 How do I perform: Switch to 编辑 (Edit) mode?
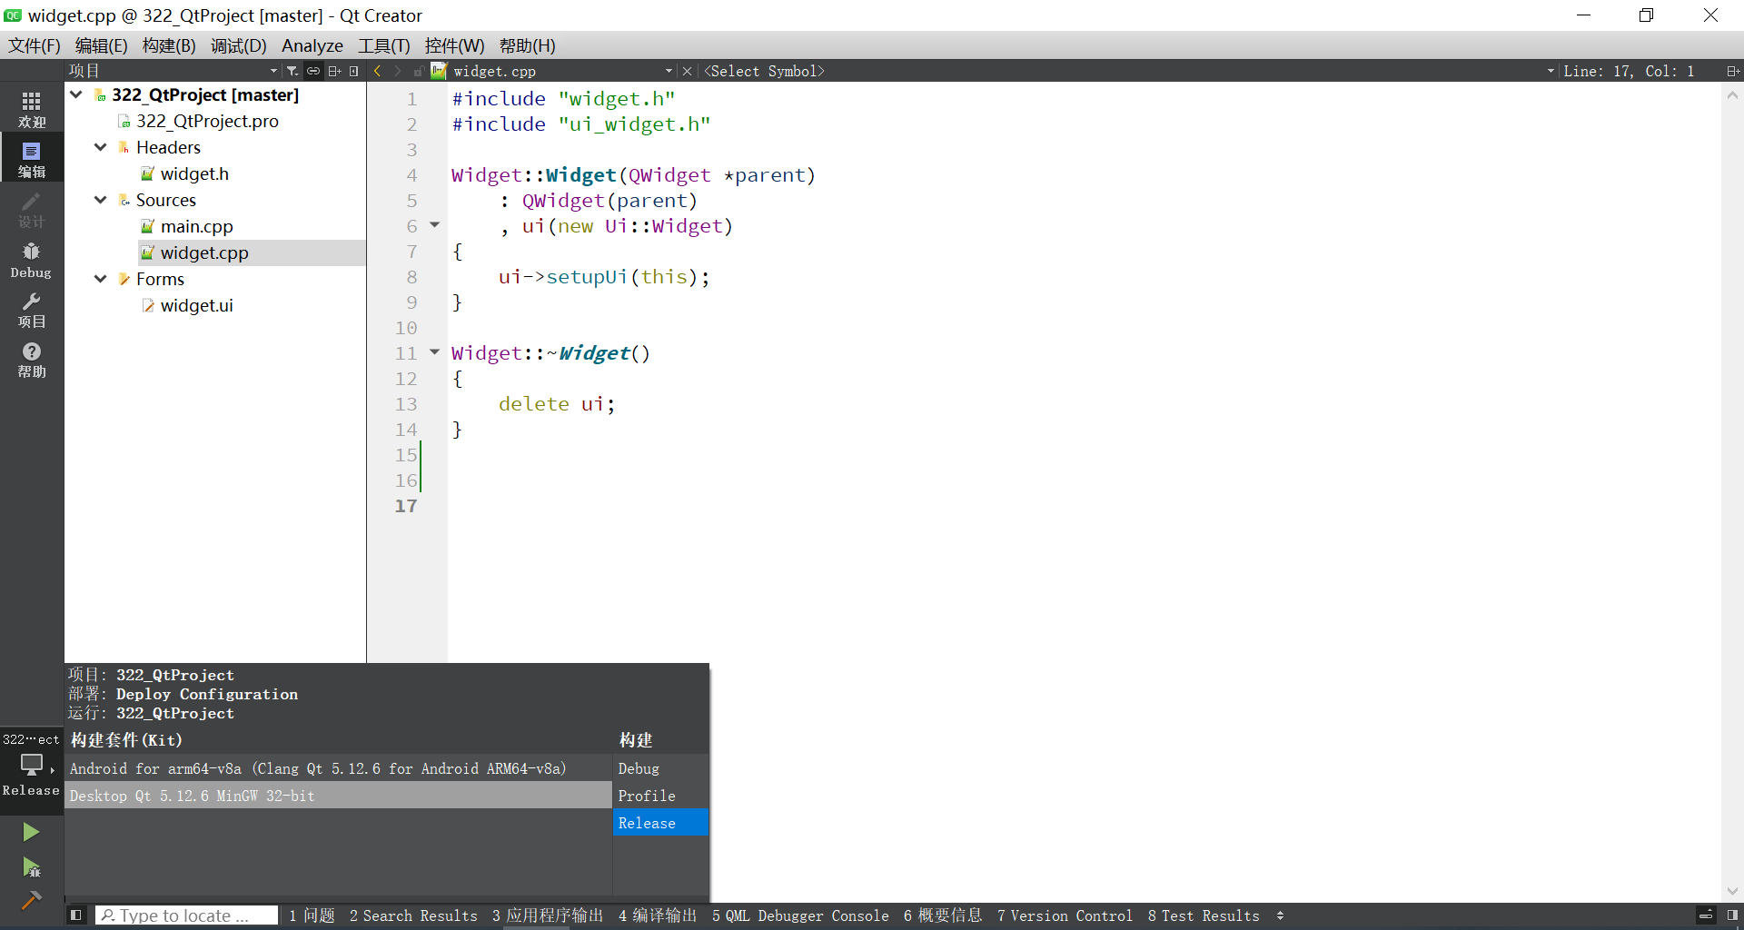32,159
